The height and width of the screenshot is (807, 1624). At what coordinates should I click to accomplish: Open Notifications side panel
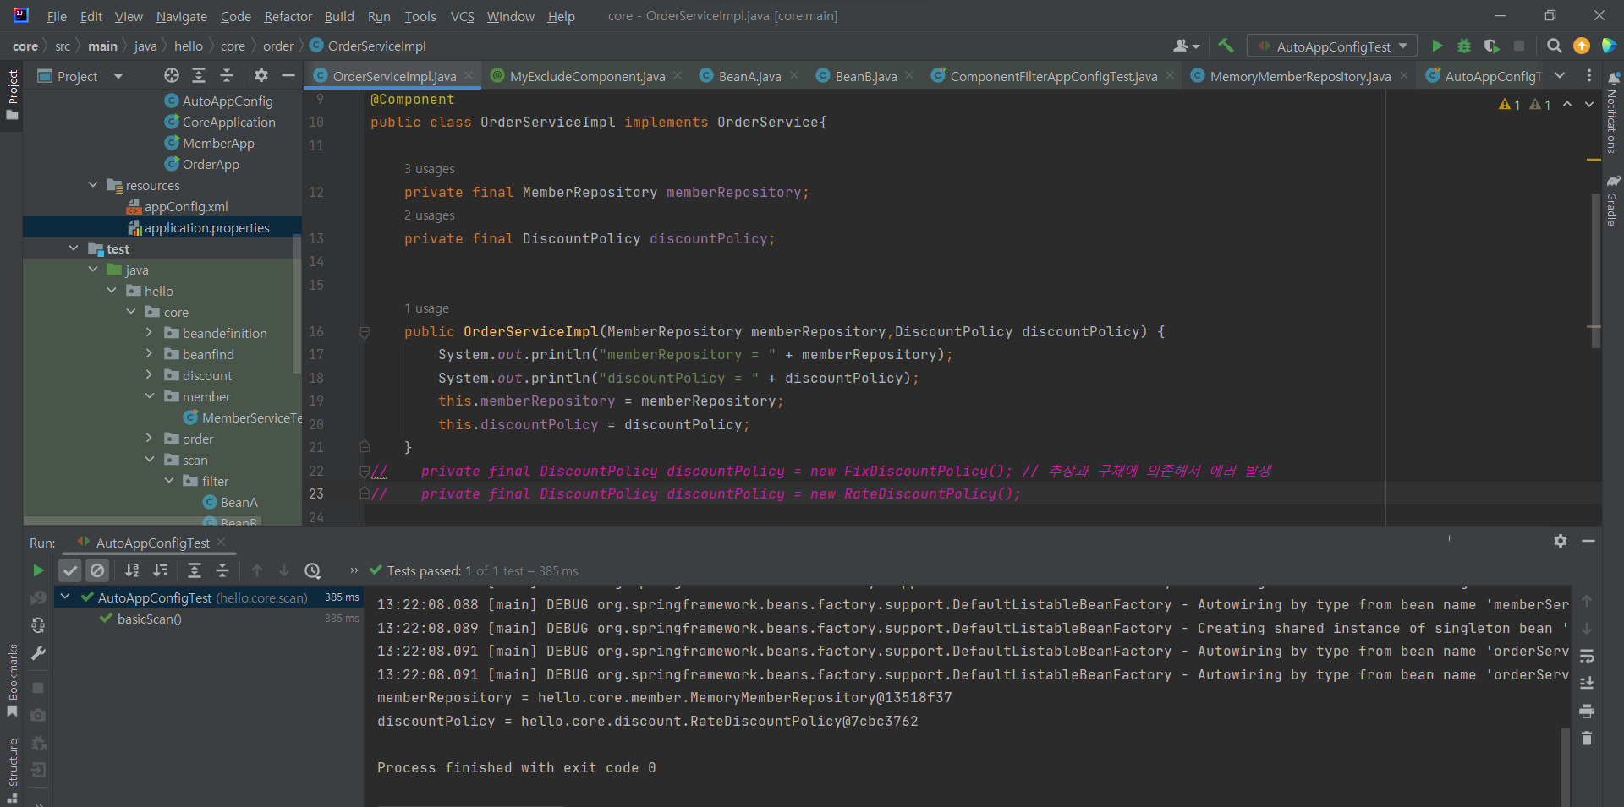click(x=1613, y=113)
